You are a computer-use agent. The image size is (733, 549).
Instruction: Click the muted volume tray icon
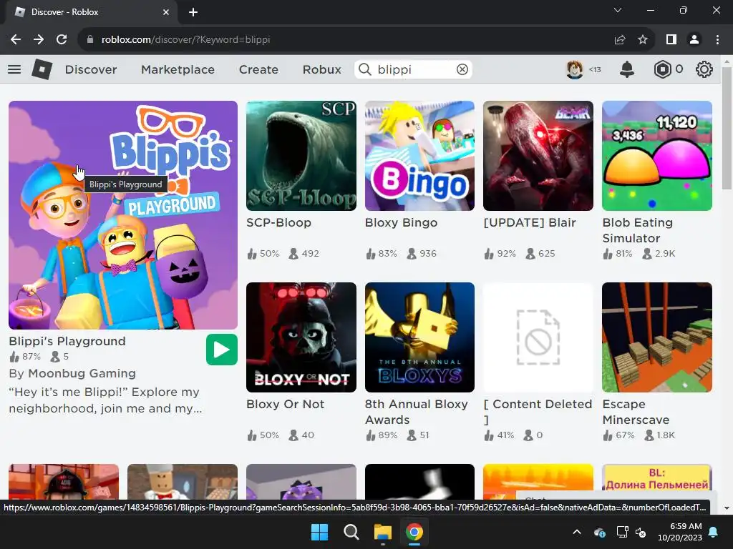tap(641, 532)
